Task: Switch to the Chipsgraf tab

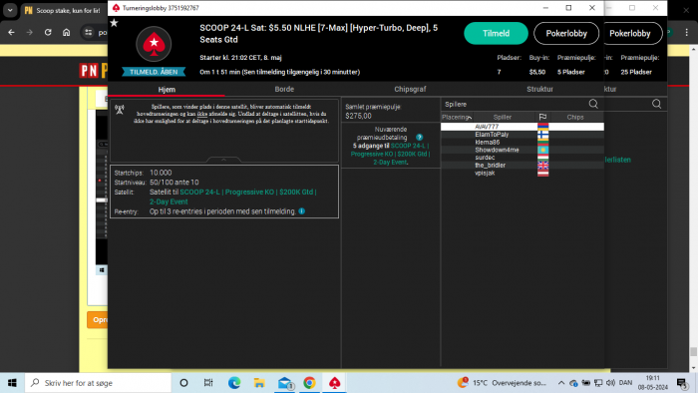Action: coord(410,89)
